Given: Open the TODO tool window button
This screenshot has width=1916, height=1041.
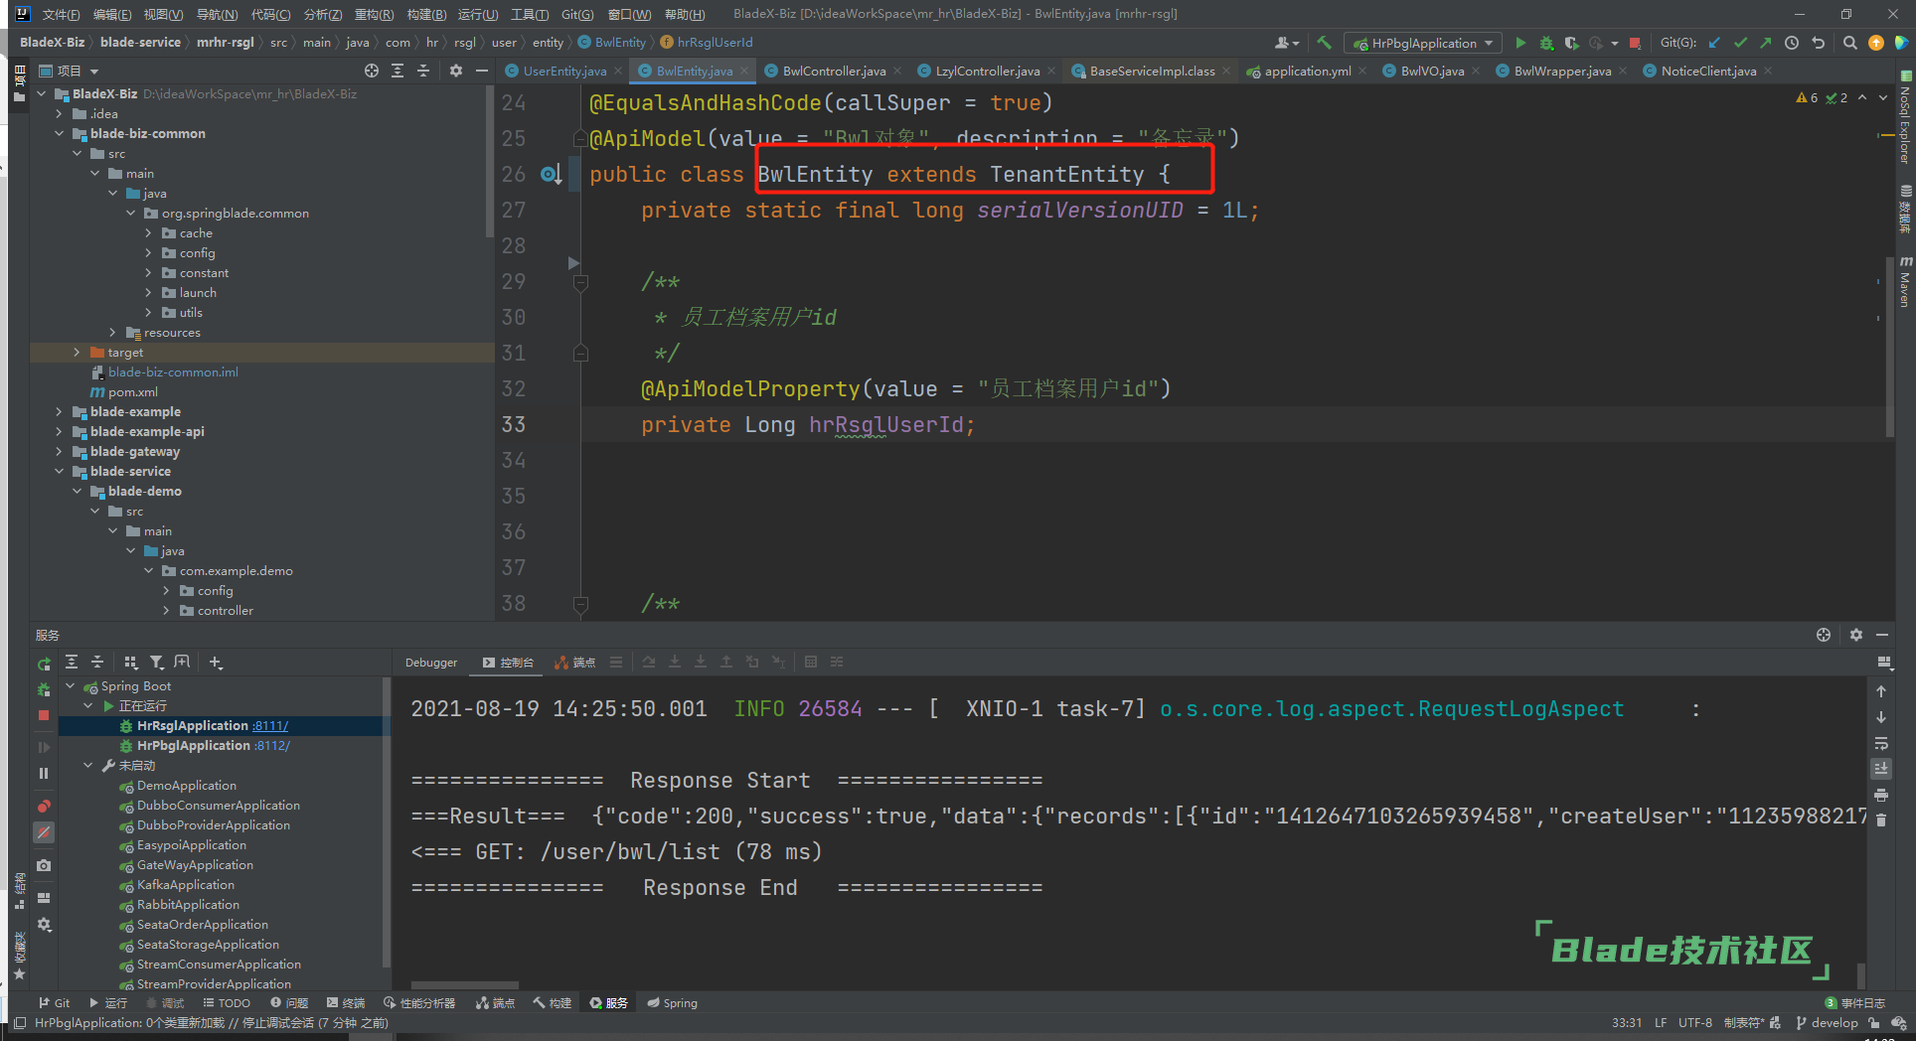Looking at the screenshot, I should (227, 1003).
